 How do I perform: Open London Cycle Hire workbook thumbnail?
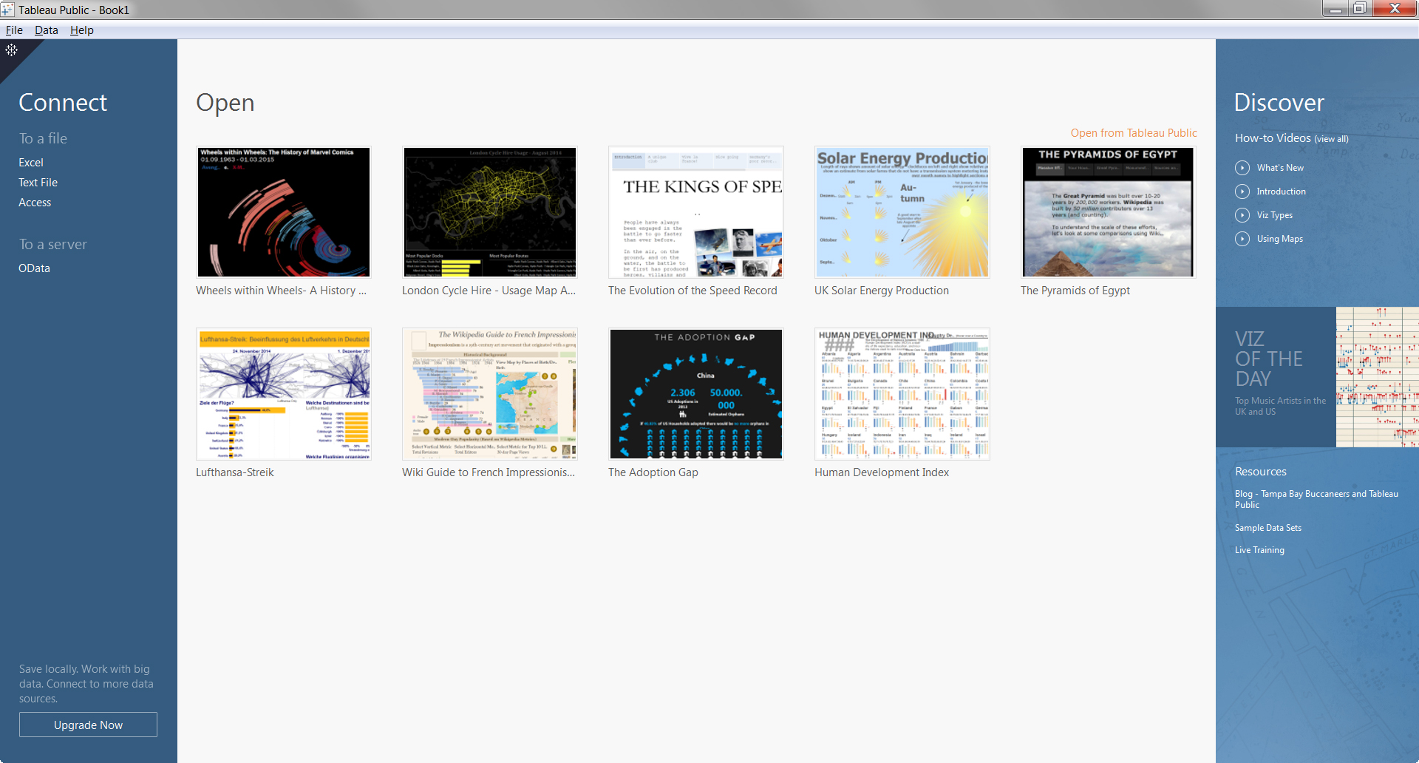click(x=490, y=212)
